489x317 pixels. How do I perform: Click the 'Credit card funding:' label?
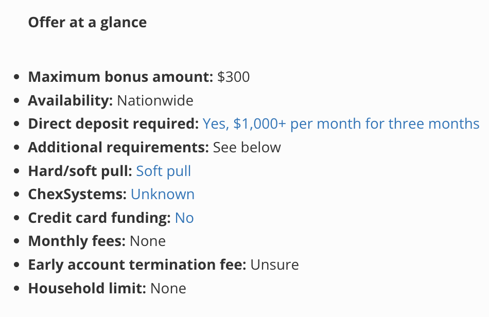pyautogui.click(x=99, y=218)
